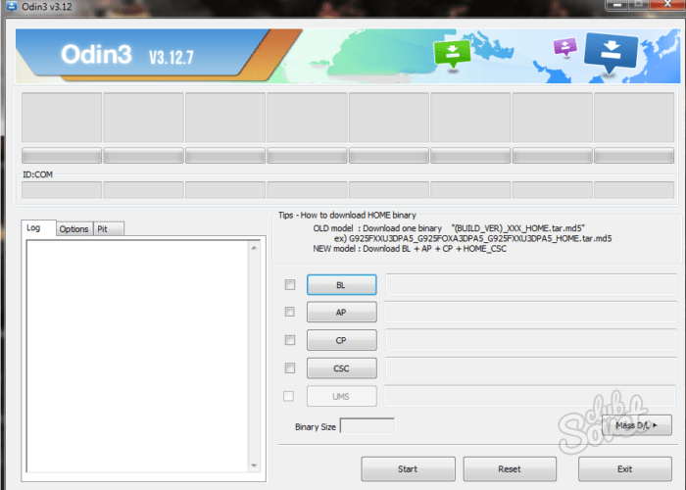686x490 pixels.
Task: Open the Mass D/L arrow menu
Action: pyautogui.click(x=637, y=425)
